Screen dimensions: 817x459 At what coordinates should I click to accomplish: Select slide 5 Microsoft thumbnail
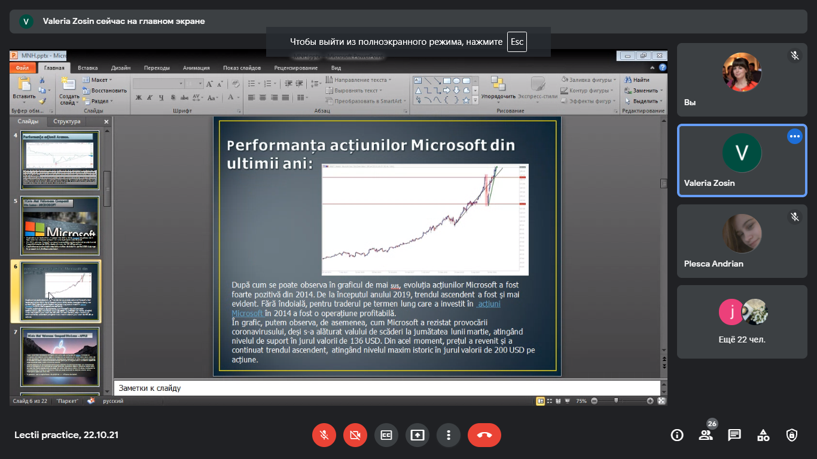pos(60,227)
